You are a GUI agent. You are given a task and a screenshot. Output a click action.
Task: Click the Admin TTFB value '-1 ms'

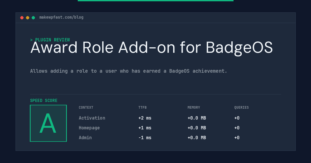(x=145, y=138)
